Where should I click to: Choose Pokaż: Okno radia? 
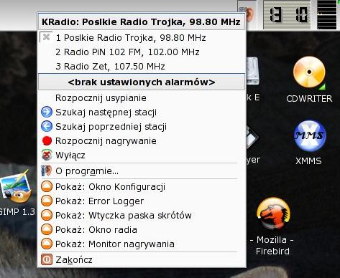142,230
